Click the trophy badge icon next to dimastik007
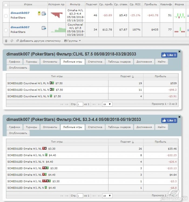Viewport: 189px width, 202px height. click(39, 13)
